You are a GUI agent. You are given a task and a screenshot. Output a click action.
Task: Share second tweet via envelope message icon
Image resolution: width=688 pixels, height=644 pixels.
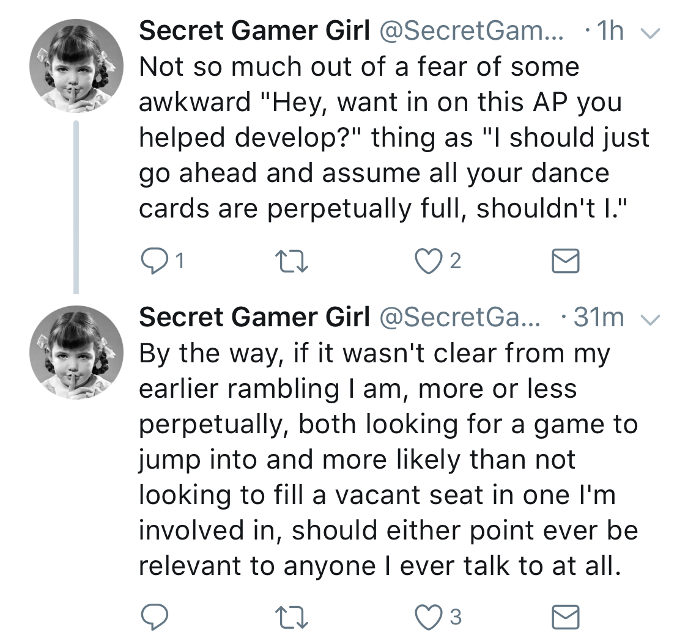pyautogui.click(x=566, y=617)
